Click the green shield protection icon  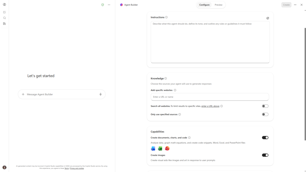click(103, 5)
